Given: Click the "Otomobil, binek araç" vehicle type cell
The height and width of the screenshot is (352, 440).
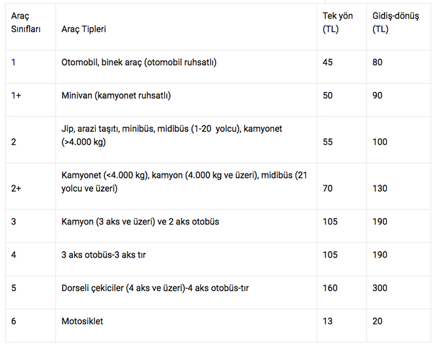Looking at the screenshot, I should click(139, 62).
